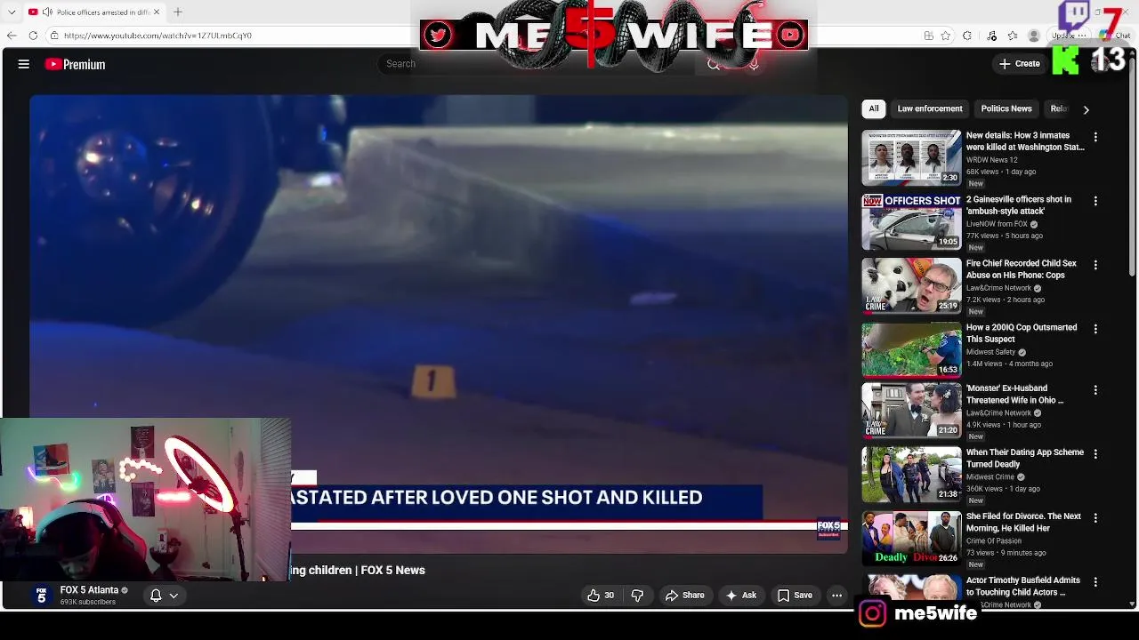Save the video to a playlist
This screenshot has height=640, width=1139.
point(795,596)
